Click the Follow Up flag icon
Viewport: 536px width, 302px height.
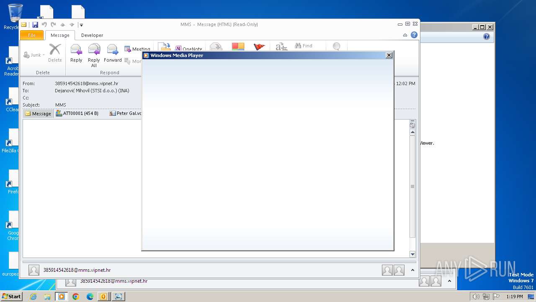(x=259, y=47)
